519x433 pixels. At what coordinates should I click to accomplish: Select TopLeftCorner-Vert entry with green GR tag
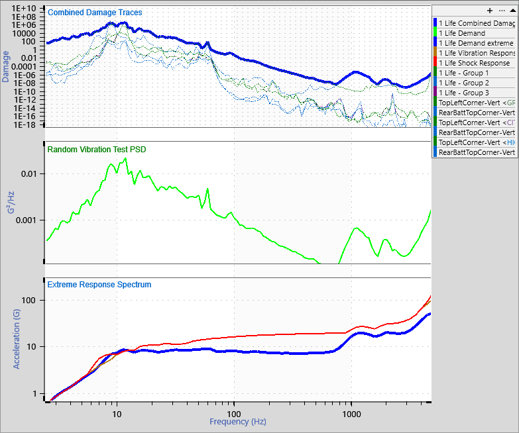click(x=477, y=103)
